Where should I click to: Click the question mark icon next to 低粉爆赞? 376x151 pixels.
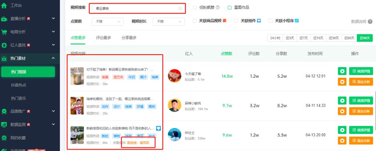[x=218, y=8]
